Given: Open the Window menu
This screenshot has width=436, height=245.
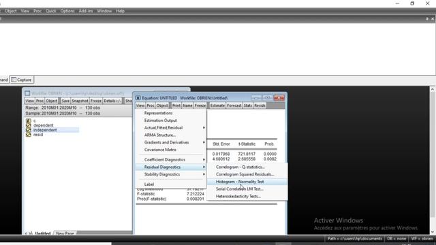Looking at the screenshot, I should 104,11.
